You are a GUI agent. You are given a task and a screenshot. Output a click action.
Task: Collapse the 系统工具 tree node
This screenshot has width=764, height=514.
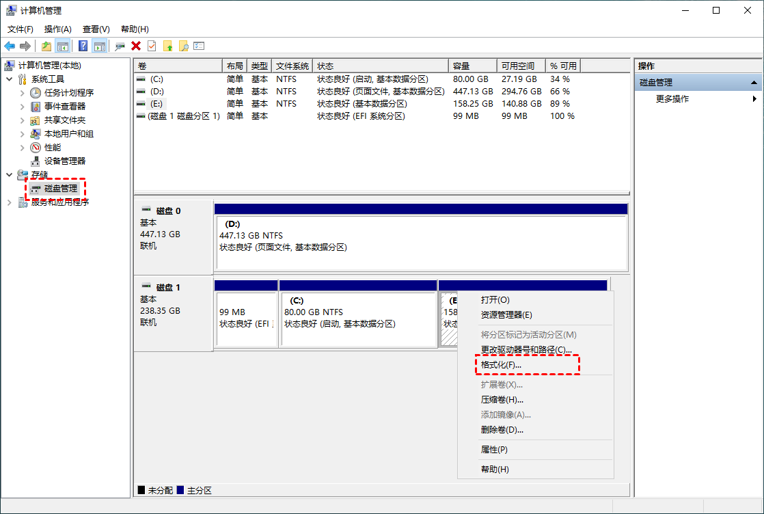pos(10,79)
